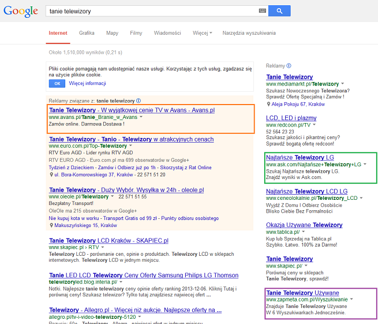
Task: Expand arrow next to telewizoryled.blog.interia.pl URL
Action: point(121,282)
